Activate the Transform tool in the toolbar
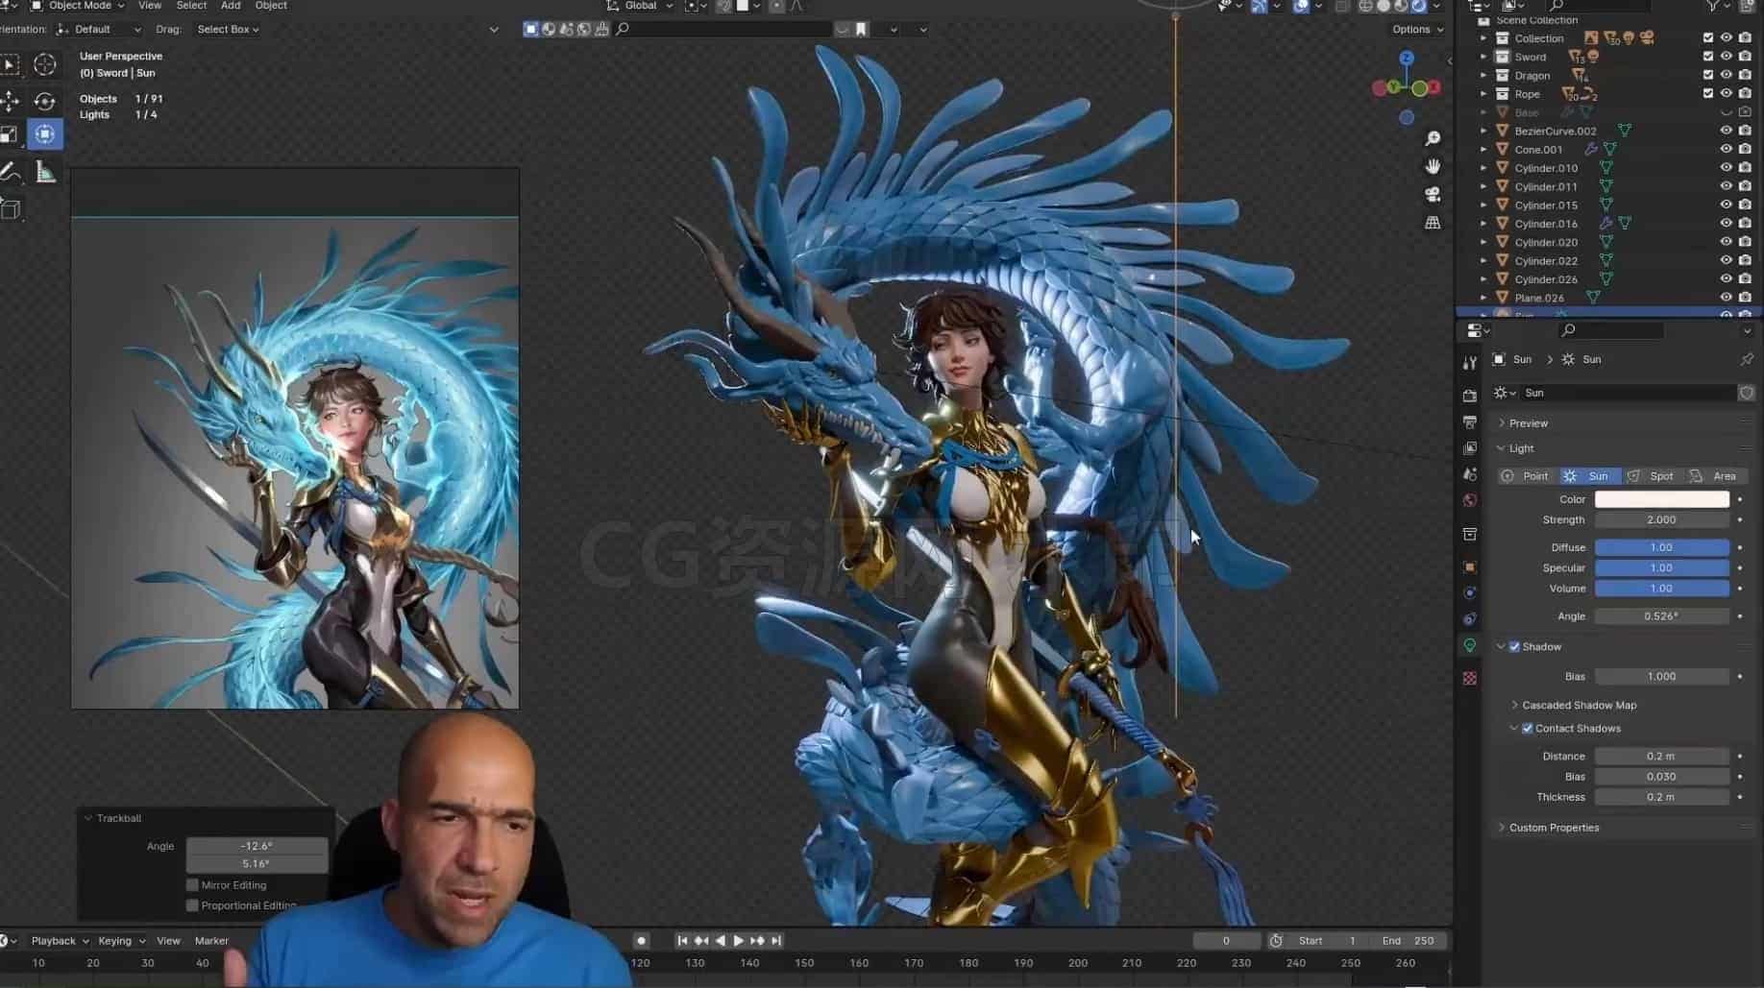 (45, 134)
